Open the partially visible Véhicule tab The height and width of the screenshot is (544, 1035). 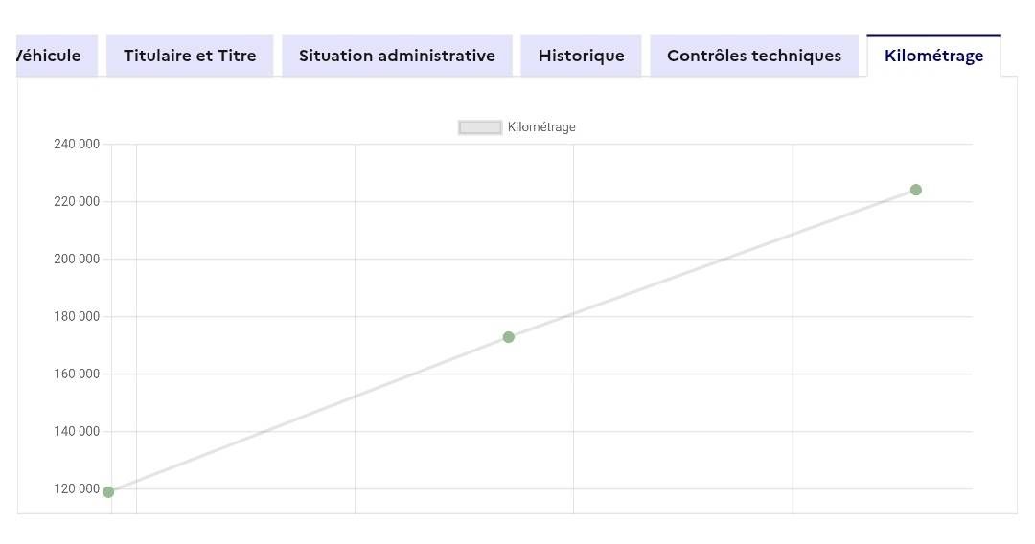point(48,56)
